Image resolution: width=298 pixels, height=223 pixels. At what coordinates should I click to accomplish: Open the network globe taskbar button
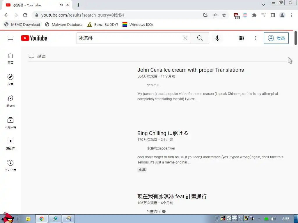click(x=55, y=219)
